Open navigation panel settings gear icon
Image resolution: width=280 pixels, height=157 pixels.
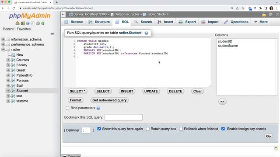point(38,23)
